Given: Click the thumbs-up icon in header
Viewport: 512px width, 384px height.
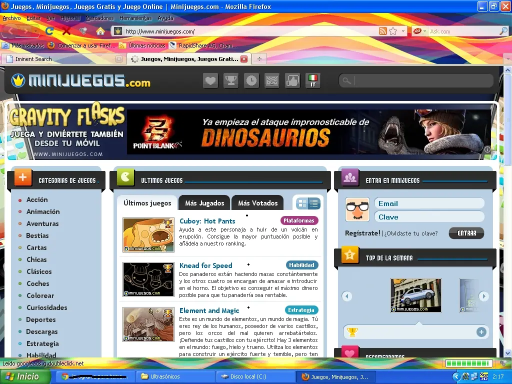Looking at the screenshot, I should tap(292, 80).
